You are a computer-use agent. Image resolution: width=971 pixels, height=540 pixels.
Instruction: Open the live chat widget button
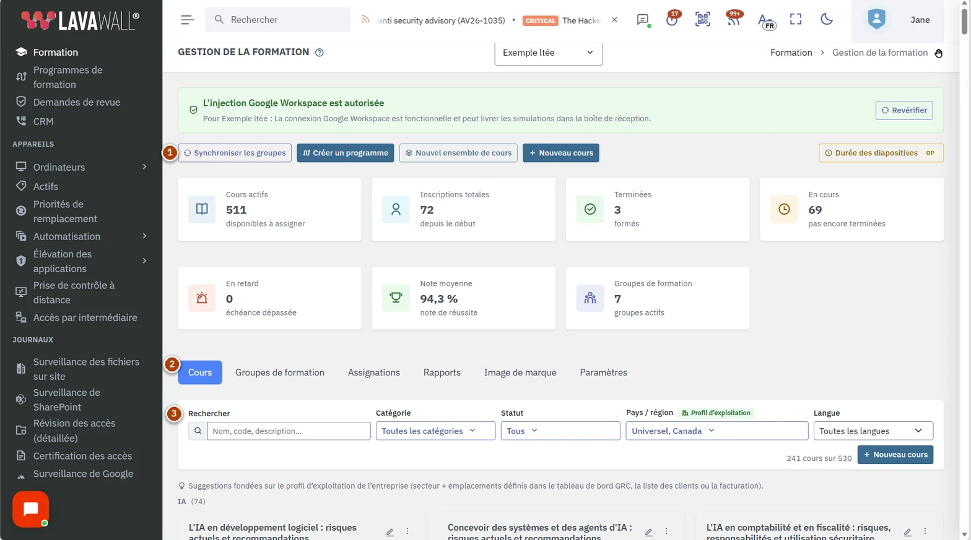(x=30, y=509)
